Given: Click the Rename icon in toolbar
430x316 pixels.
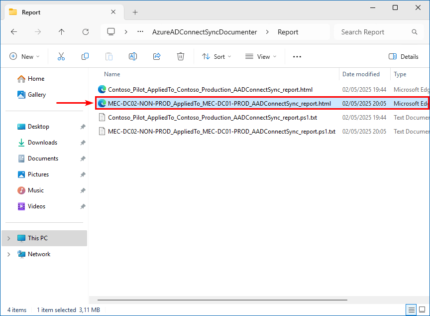Looking at the screenshot, I should (133, 56).
